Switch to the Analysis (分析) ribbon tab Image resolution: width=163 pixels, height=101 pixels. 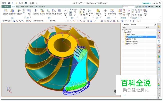point(22,7)
